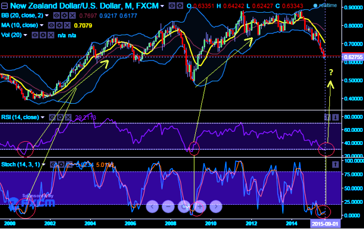364x229 pixels.
Task: Click the RSI 60.0000 axis label
Action: (x=354, y=130)
